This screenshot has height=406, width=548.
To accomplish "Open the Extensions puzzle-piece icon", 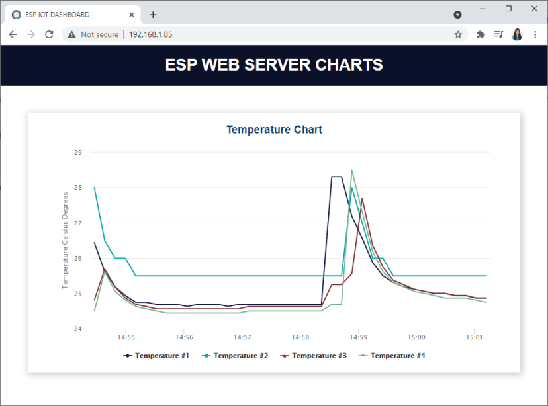I will pos(479,34).
